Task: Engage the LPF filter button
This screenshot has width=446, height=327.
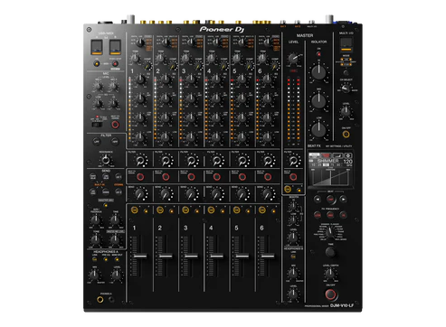Action: point(97,141)
